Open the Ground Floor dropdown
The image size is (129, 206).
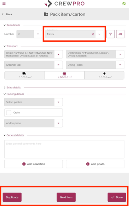click(x=33, y=65)
